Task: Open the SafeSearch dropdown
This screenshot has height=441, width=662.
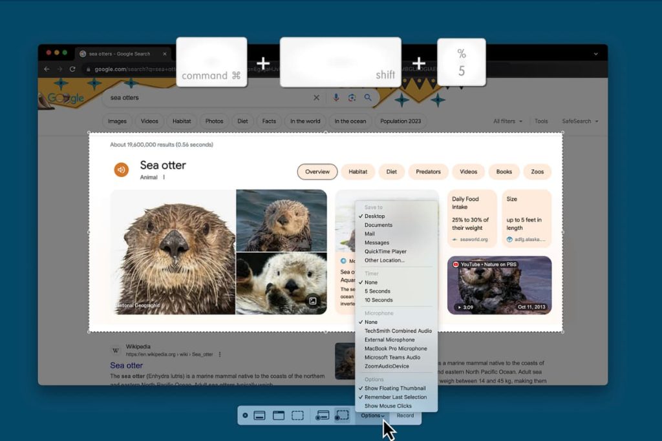Action: [580, 121]
